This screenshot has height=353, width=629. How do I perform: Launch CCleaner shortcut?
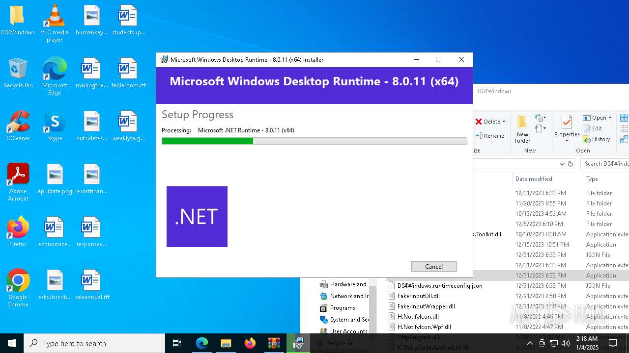[x=18, y=126]
